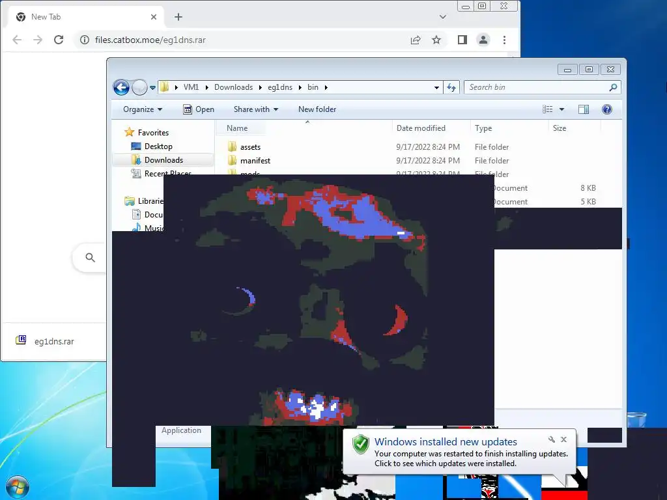667x500 pixels.
Task: Open the Windows Start orb
Action: point(18,487)
